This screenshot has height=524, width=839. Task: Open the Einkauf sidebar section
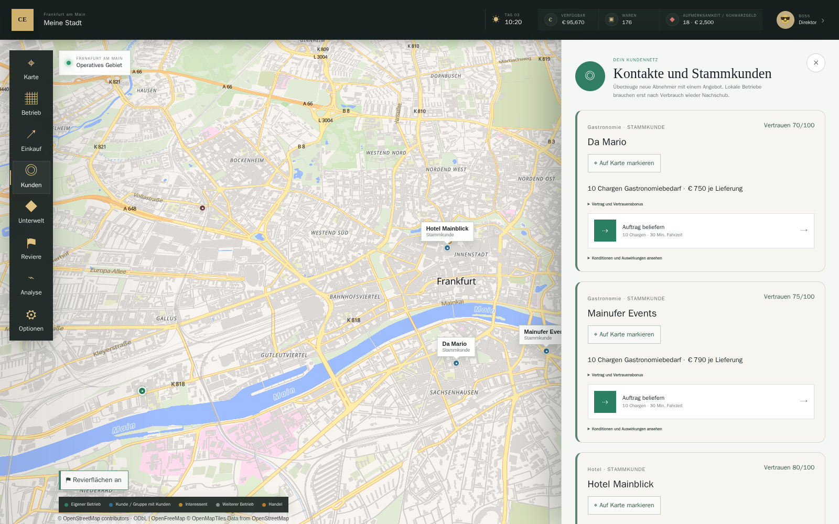(31, 141)
